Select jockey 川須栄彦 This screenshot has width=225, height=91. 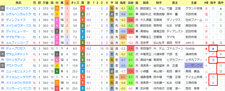point(159,54)
